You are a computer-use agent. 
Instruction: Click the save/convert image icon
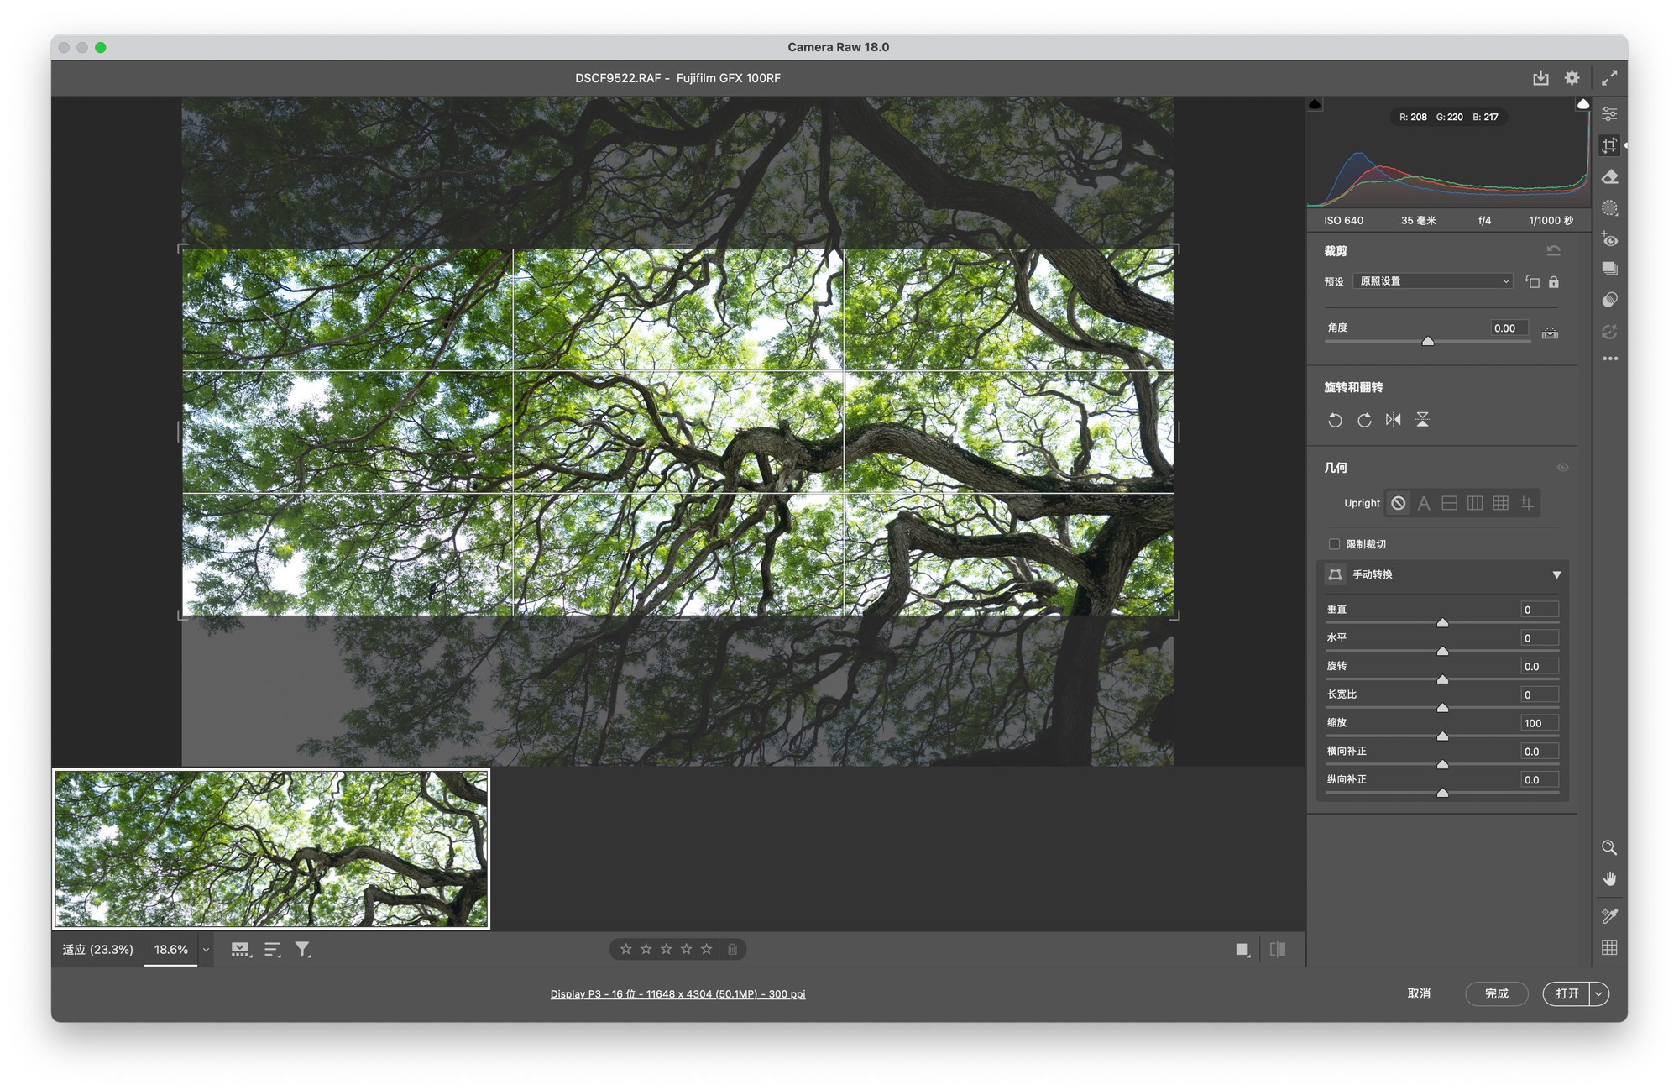[1540, 78]
